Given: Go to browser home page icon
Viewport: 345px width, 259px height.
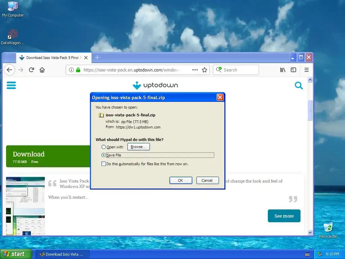Looking at the screenshot, I should (42, 70).
